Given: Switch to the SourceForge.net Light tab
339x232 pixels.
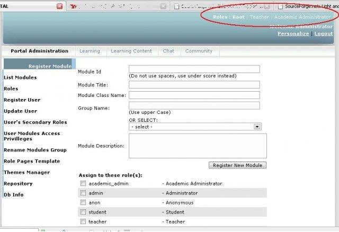Looking at the screenshot, I should (x=309, y=6).
